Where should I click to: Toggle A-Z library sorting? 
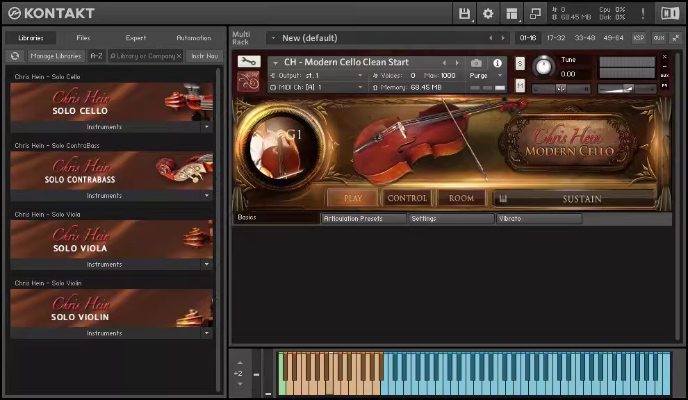pyautogui.click(x=97, y=56)
